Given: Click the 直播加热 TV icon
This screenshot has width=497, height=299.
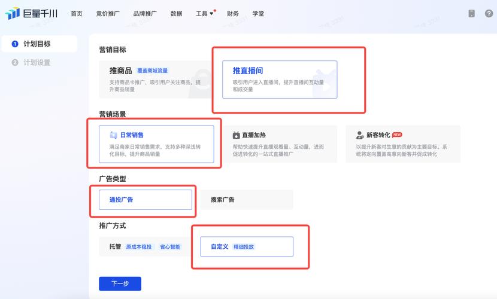Looking at the screenshot, I should 236,135.
